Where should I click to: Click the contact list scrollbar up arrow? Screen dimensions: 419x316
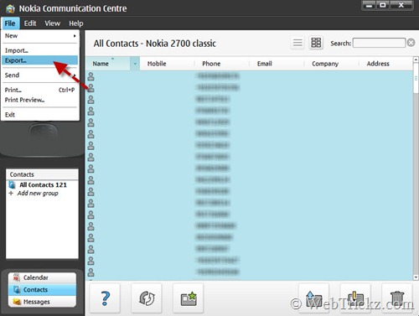click(x=416, y=60)
